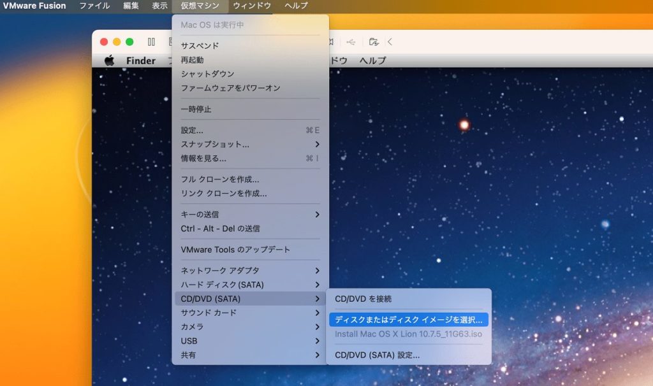Open CD/DVD (SATA) 設定...
The height and width of the screenshot is (386, 653).
click(x=409, y=355)
